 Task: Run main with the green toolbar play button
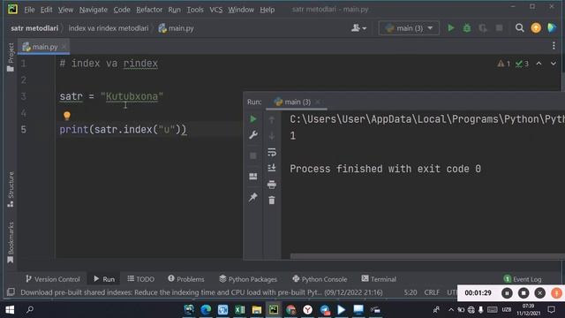(x=451, y=27)
